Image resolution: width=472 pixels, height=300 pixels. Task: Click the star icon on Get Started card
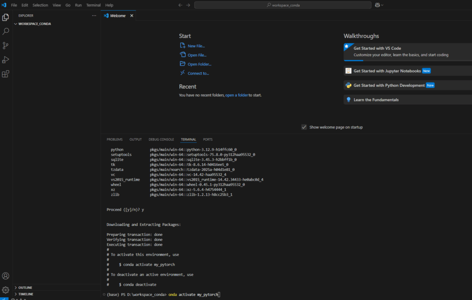point(347,47)
